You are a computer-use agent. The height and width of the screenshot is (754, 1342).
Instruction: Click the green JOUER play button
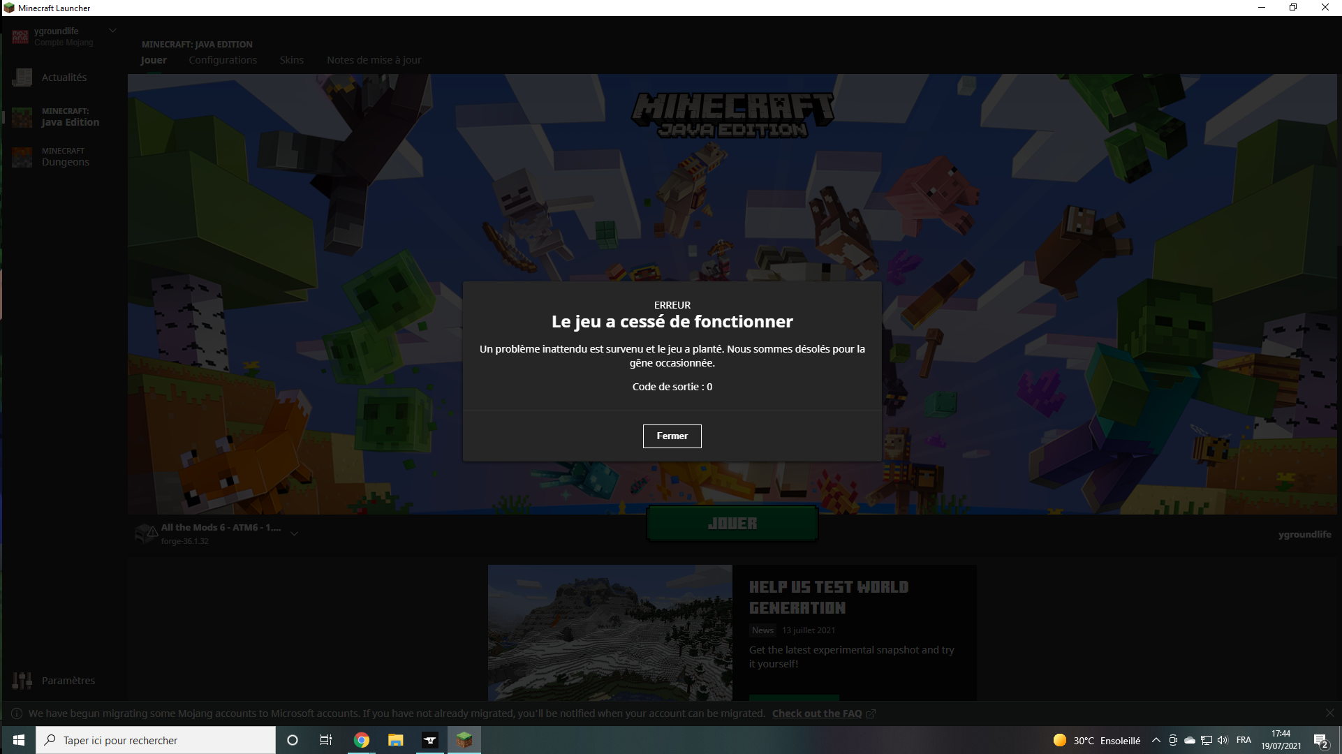point(732,524)
